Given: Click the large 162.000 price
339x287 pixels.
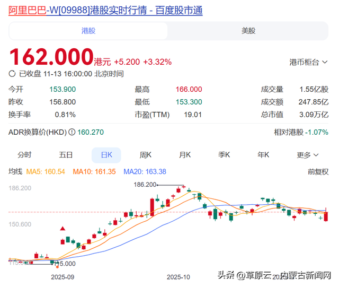Looking at the screenshot, I should tap(51, 57).
